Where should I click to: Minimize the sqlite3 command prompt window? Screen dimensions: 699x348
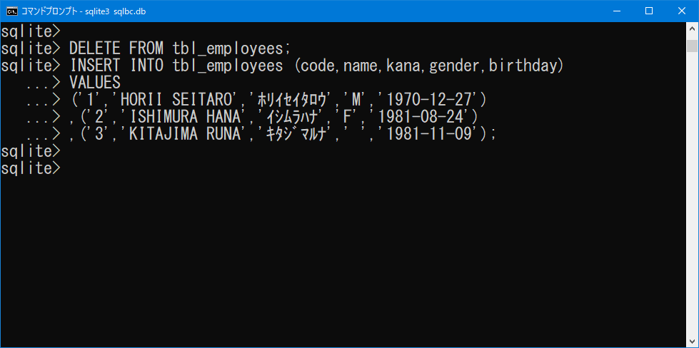[616, 11]
